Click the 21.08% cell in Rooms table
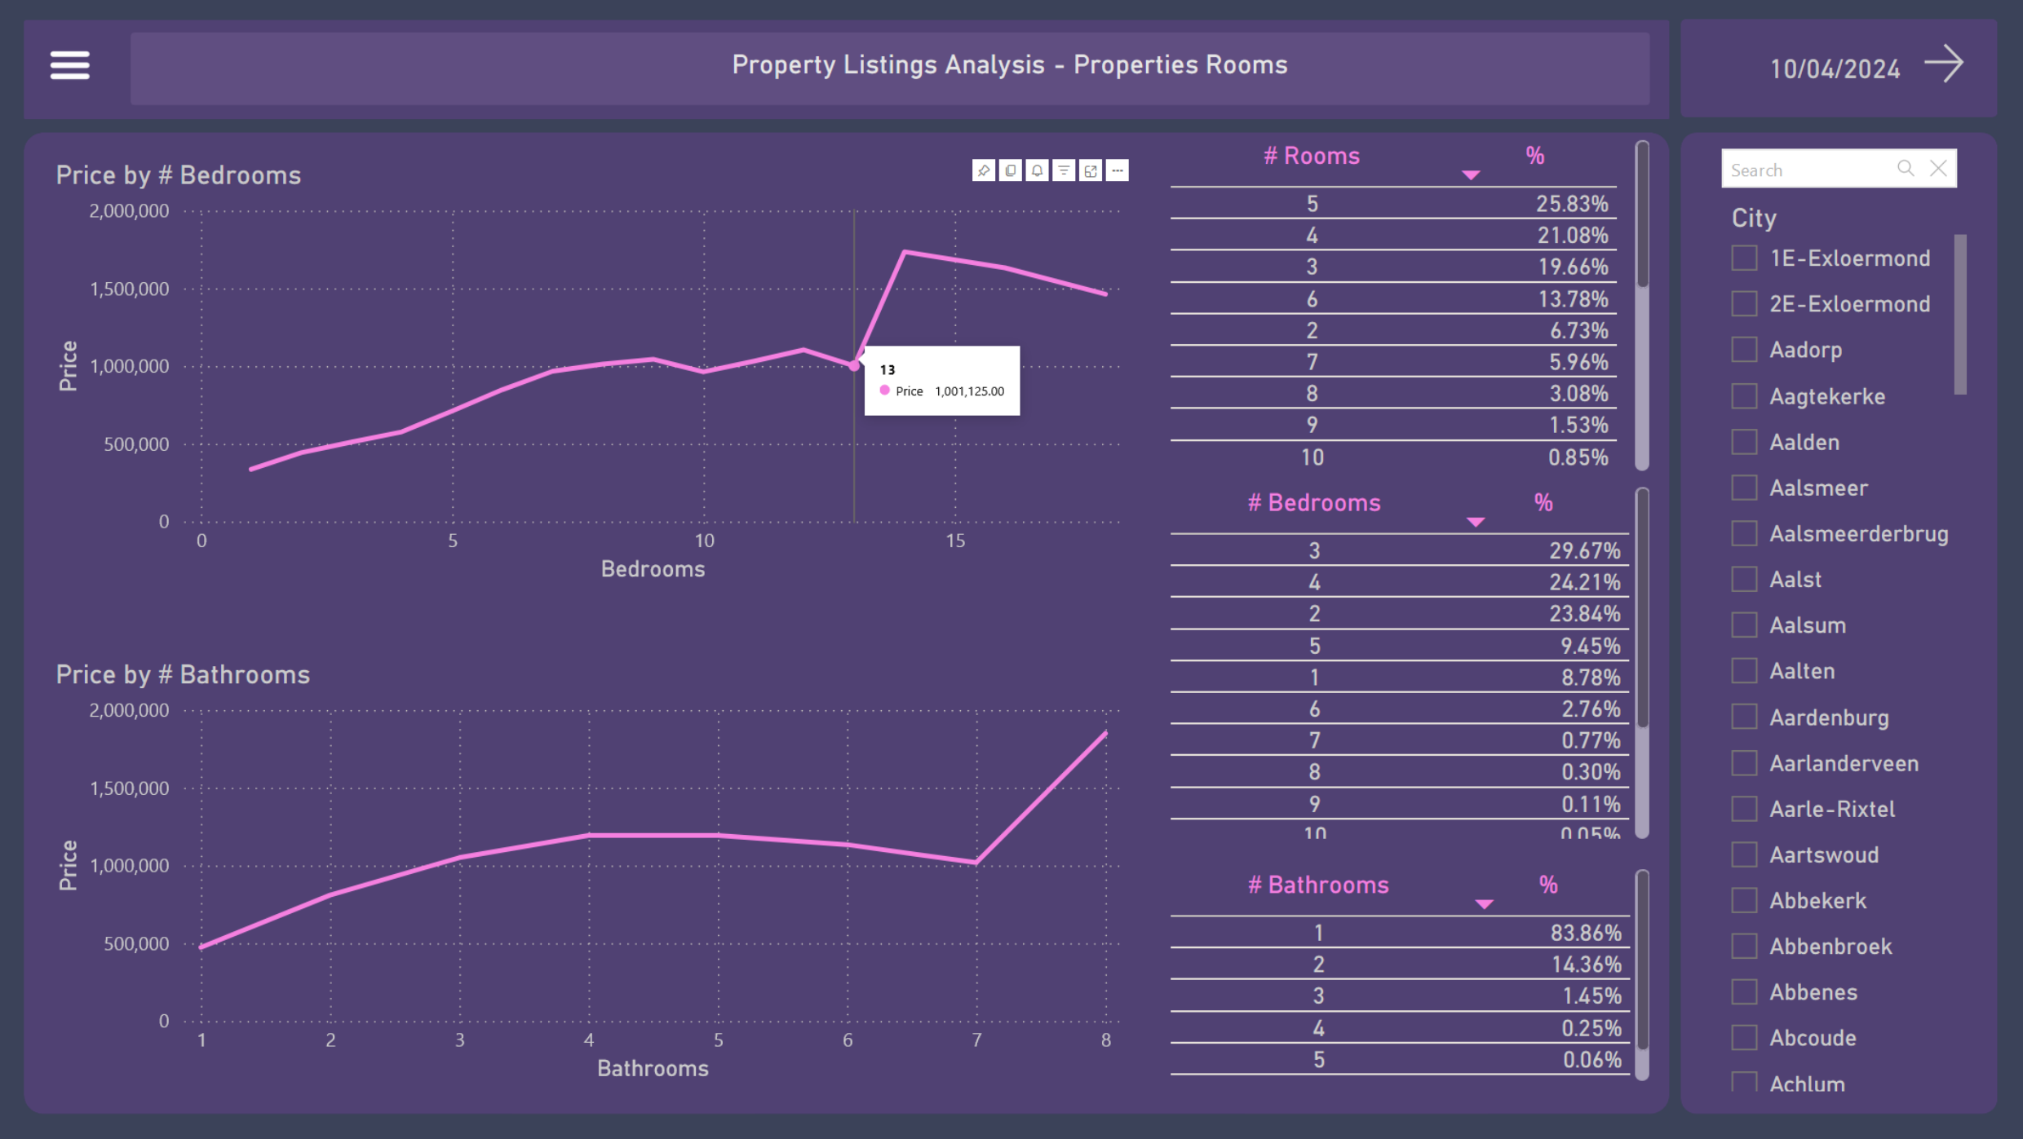 click(1573, 236)
